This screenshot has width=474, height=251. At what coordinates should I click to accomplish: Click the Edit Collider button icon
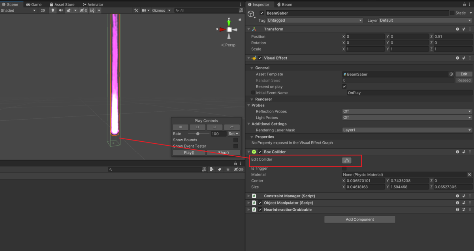[x=346, y=160]
